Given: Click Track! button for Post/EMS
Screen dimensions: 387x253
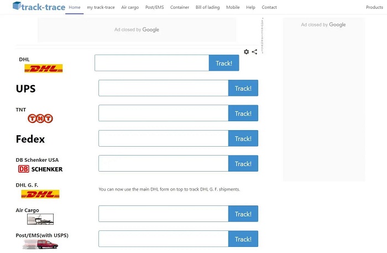Looking at the screenshot, I should (x=243, y=239).
